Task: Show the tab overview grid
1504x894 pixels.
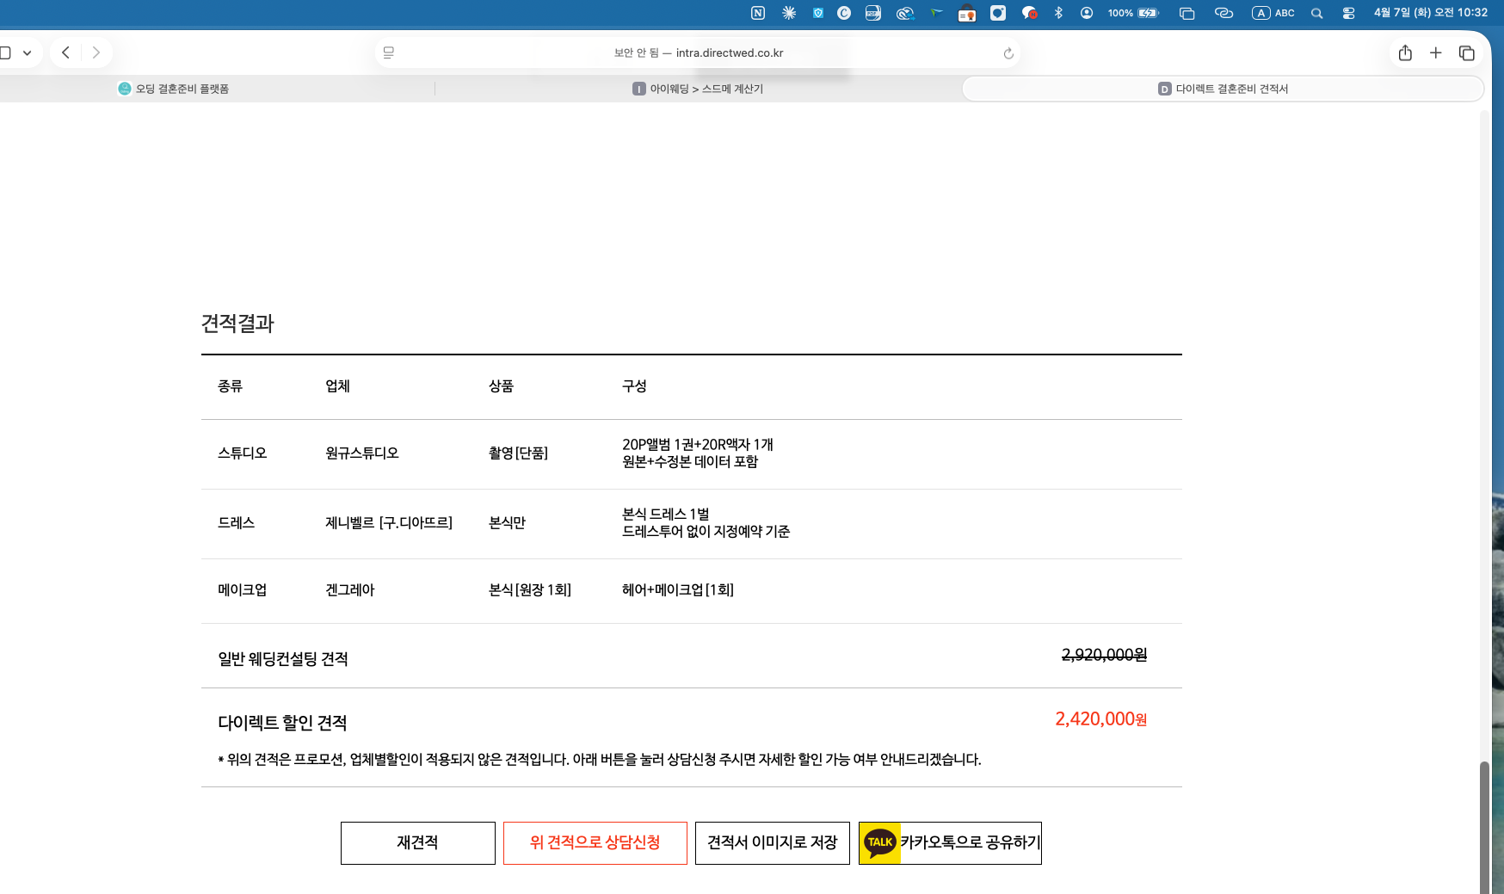Action: 1466,52
